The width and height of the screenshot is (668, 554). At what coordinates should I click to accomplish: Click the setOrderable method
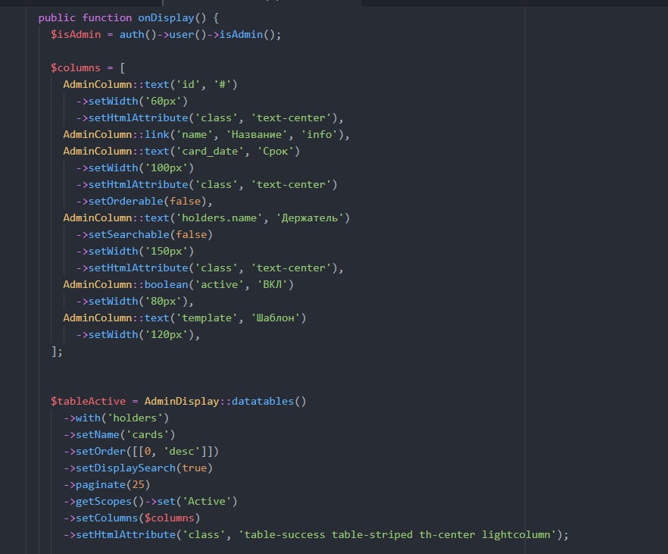126,201
